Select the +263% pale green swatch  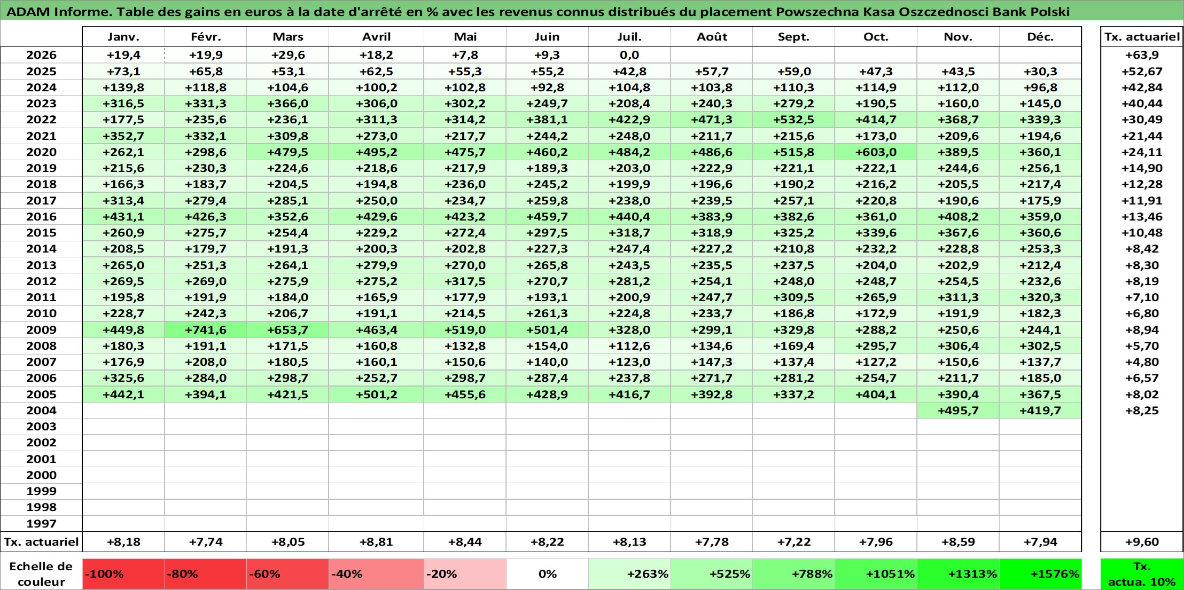tap(629, 574)
